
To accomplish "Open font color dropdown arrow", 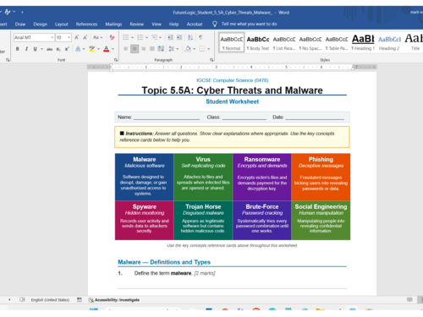I will click(x=113, y=49).
